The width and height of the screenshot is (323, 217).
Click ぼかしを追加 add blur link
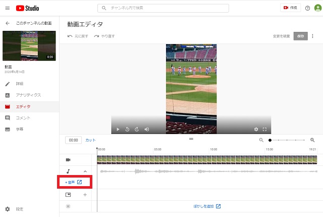(x=207, y=206)
